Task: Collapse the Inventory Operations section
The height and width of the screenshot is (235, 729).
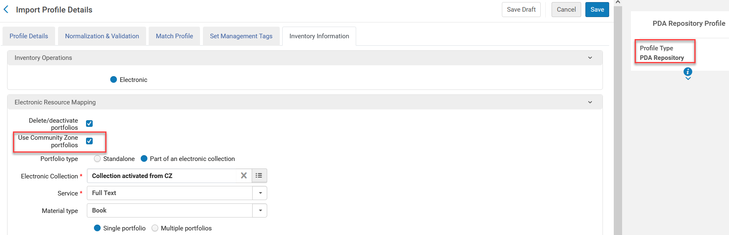Action: [x=590, y=58]
